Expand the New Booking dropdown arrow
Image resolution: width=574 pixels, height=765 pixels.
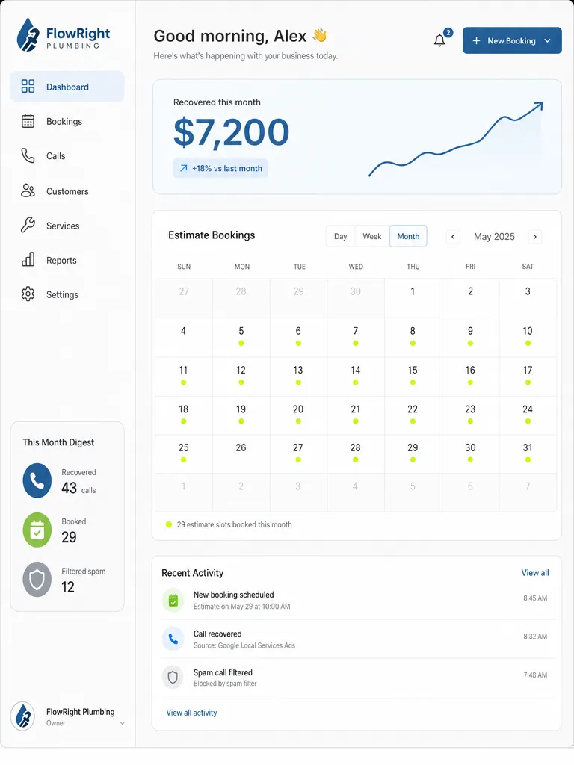pyautogui.click(x=547, y=41)
